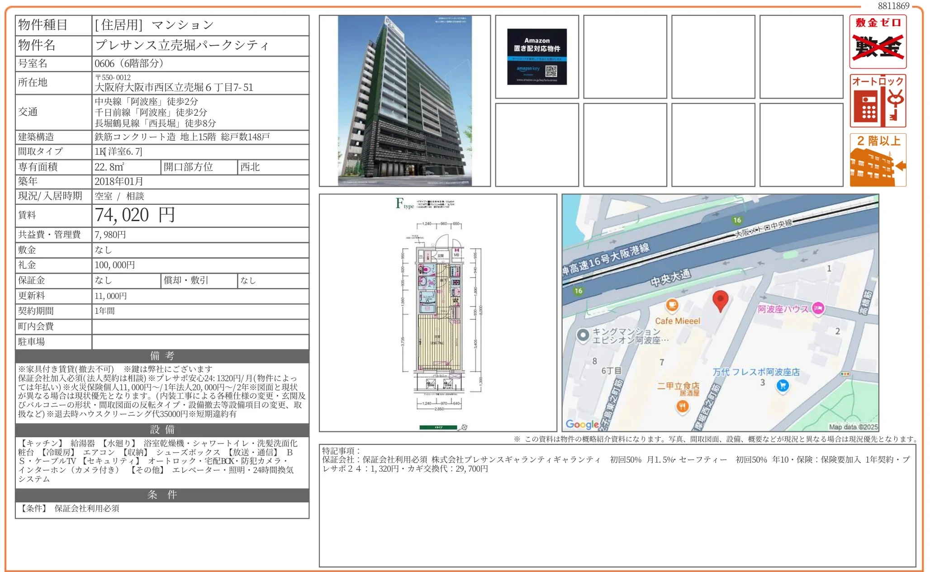Image resolution: width=930 pixels, height=572 pixels.
Task: Click the 二甲立食店 restaurant marker icon
Action: (682, 407)
